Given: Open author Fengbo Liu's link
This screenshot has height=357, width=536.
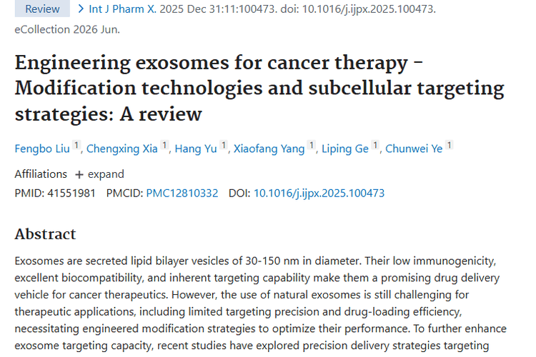Looking at the screenshot, I should (x=42, y=149).
